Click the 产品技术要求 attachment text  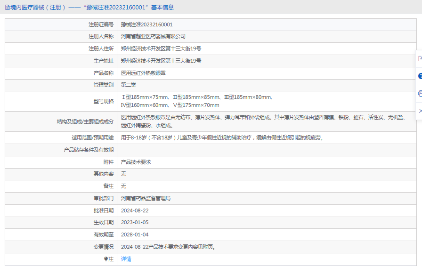pos(136,162)
